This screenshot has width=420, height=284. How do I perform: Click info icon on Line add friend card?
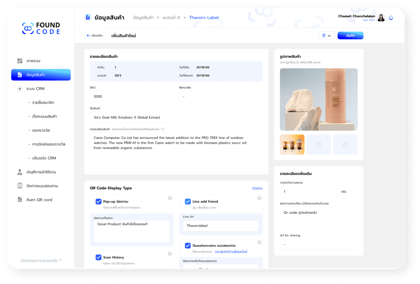point(259,198)
